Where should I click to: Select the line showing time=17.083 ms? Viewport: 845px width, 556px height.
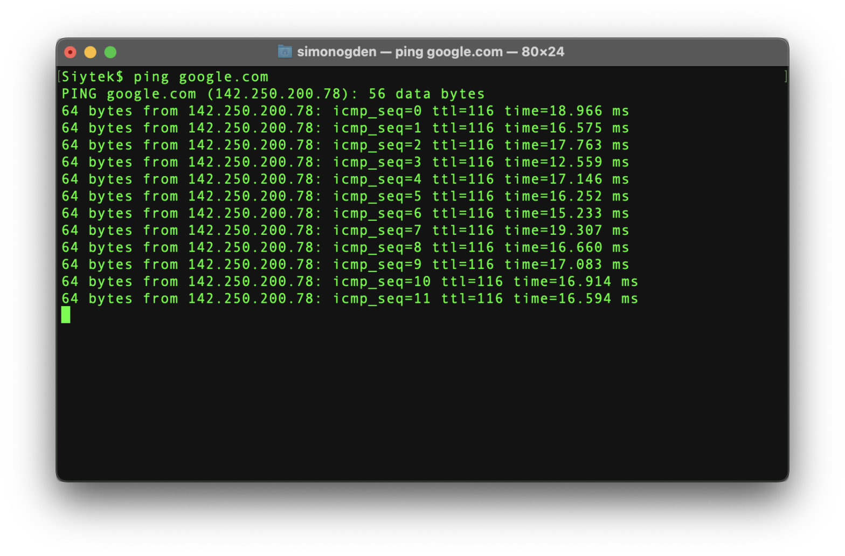pos(345,265)
